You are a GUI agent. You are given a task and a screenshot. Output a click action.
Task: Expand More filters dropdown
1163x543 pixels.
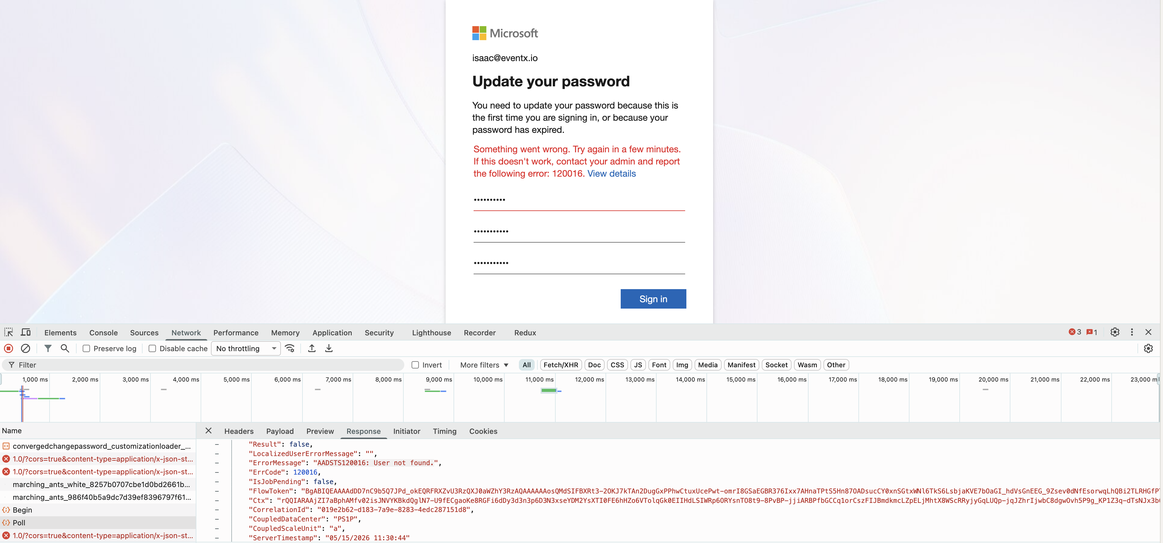pos(484,365)
